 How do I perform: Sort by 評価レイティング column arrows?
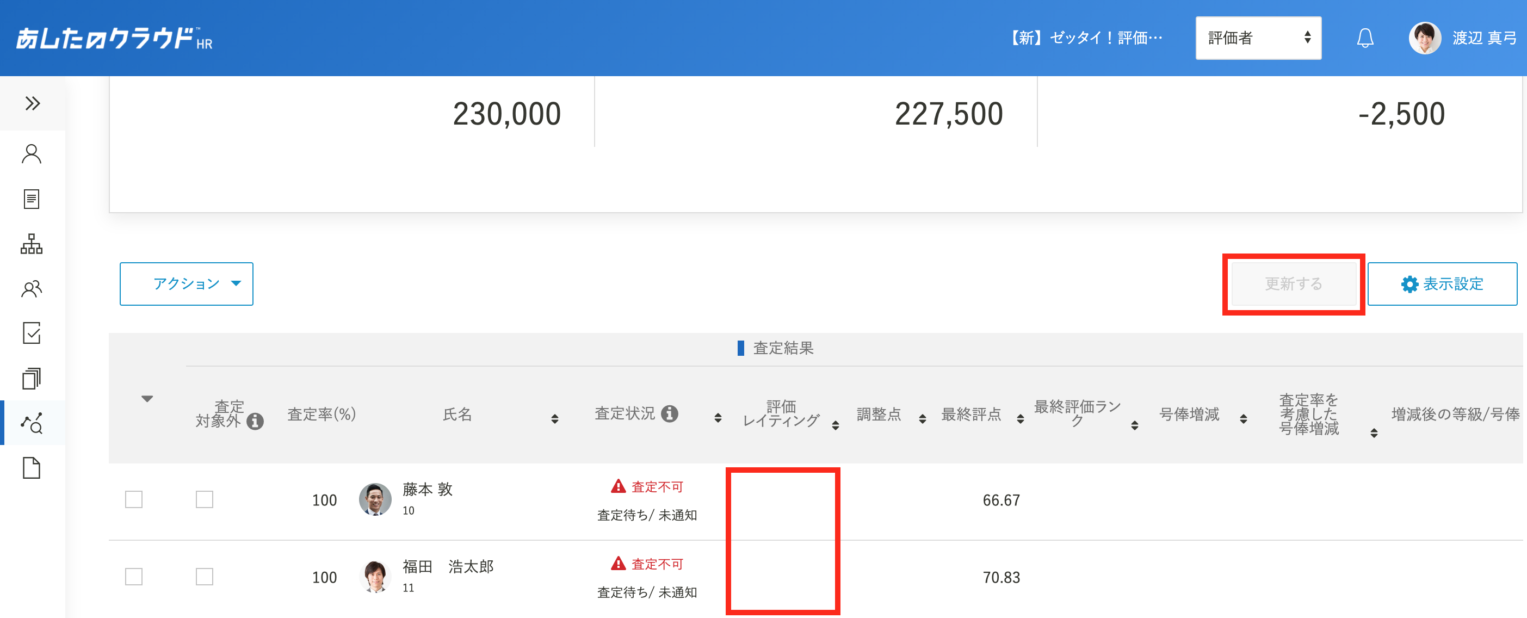point(834,425)
